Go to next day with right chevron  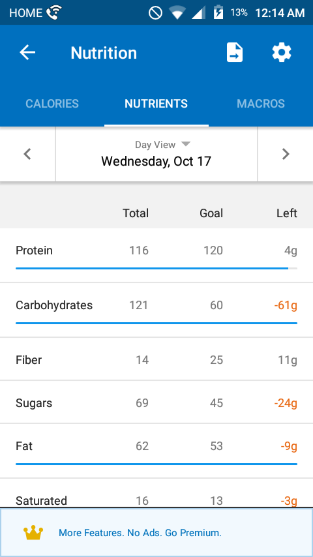[286, 154]
